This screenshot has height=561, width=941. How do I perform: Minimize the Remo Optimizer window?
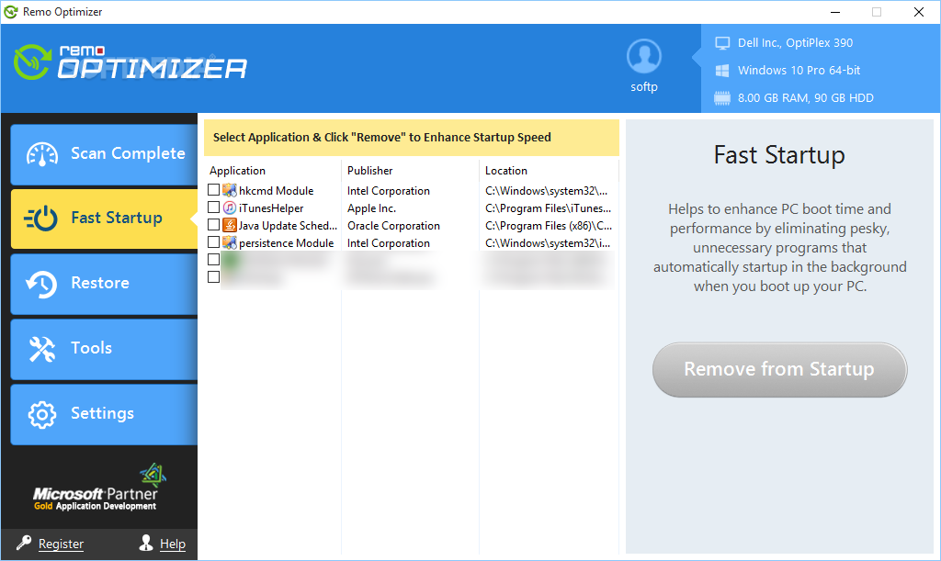[x=835, y=12]
